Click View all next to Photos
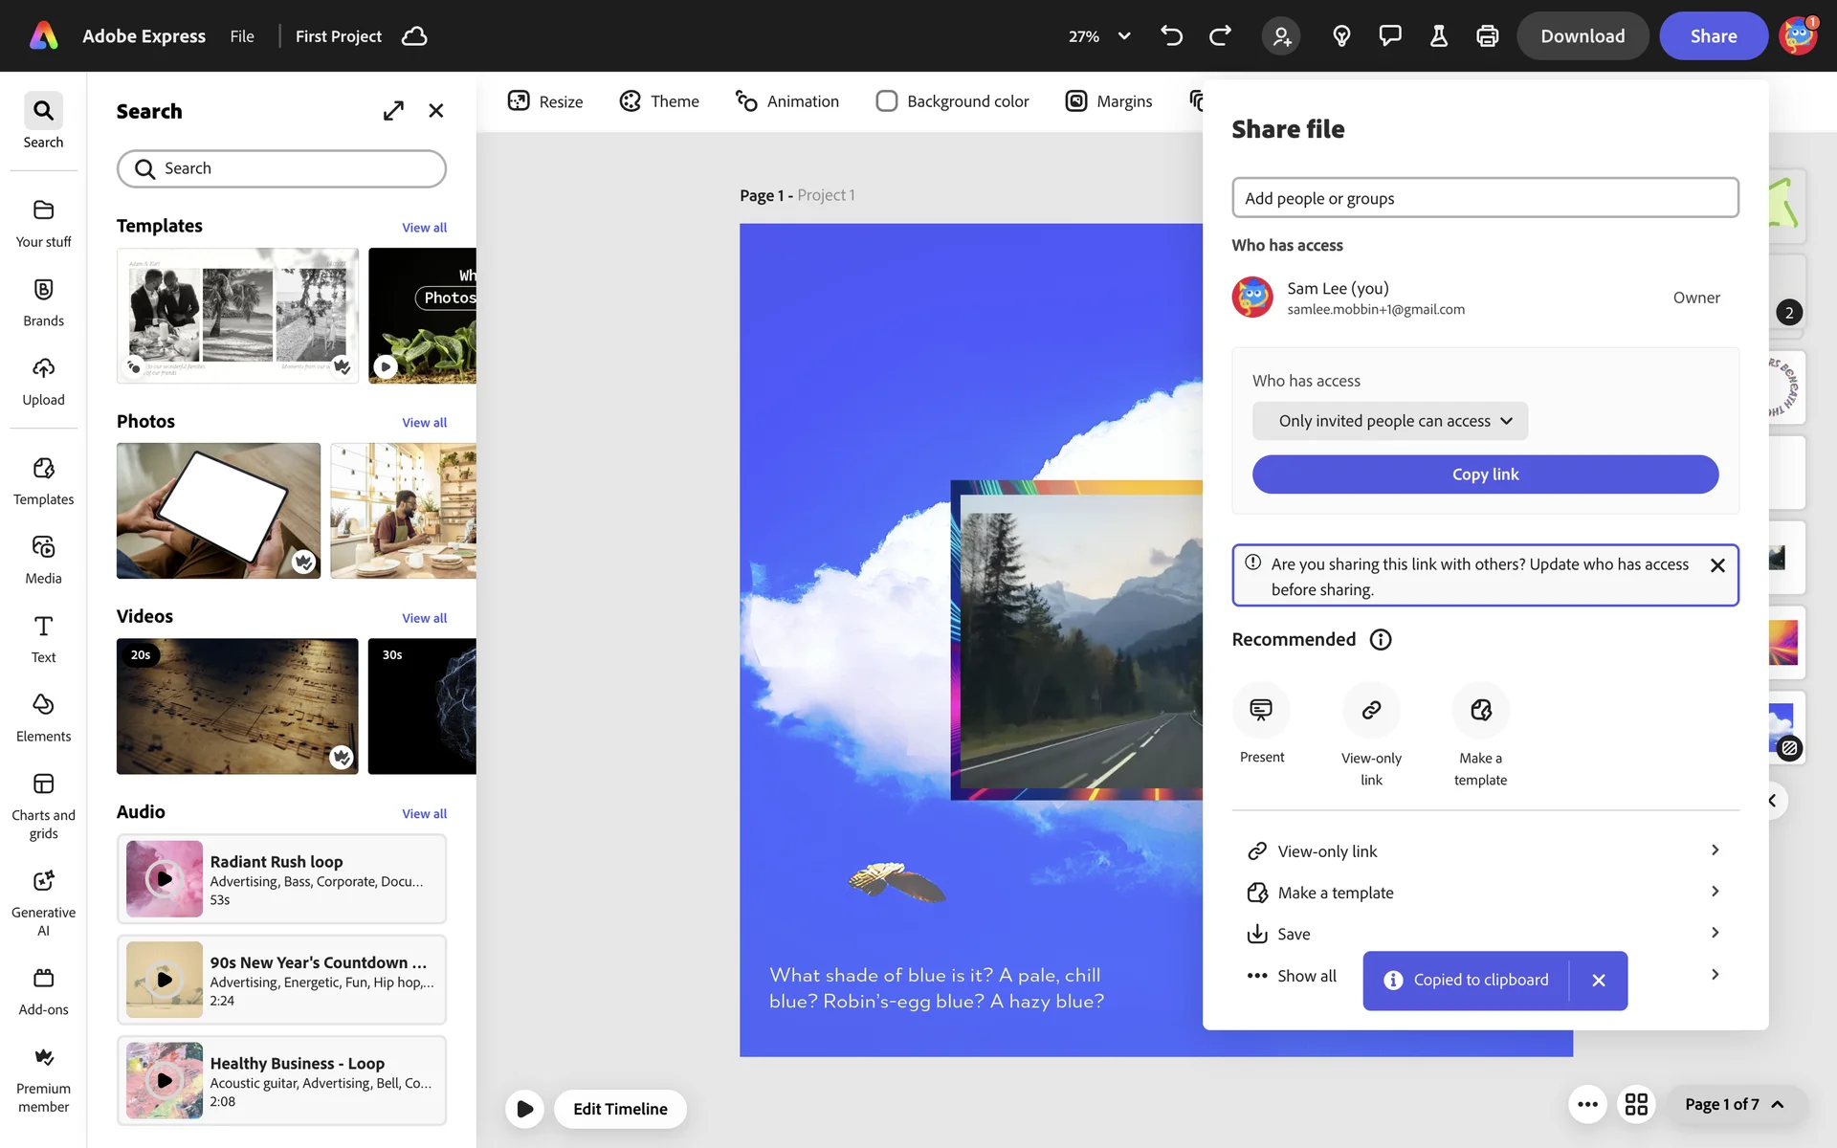 pyautogui.click(x=424, y=423)
